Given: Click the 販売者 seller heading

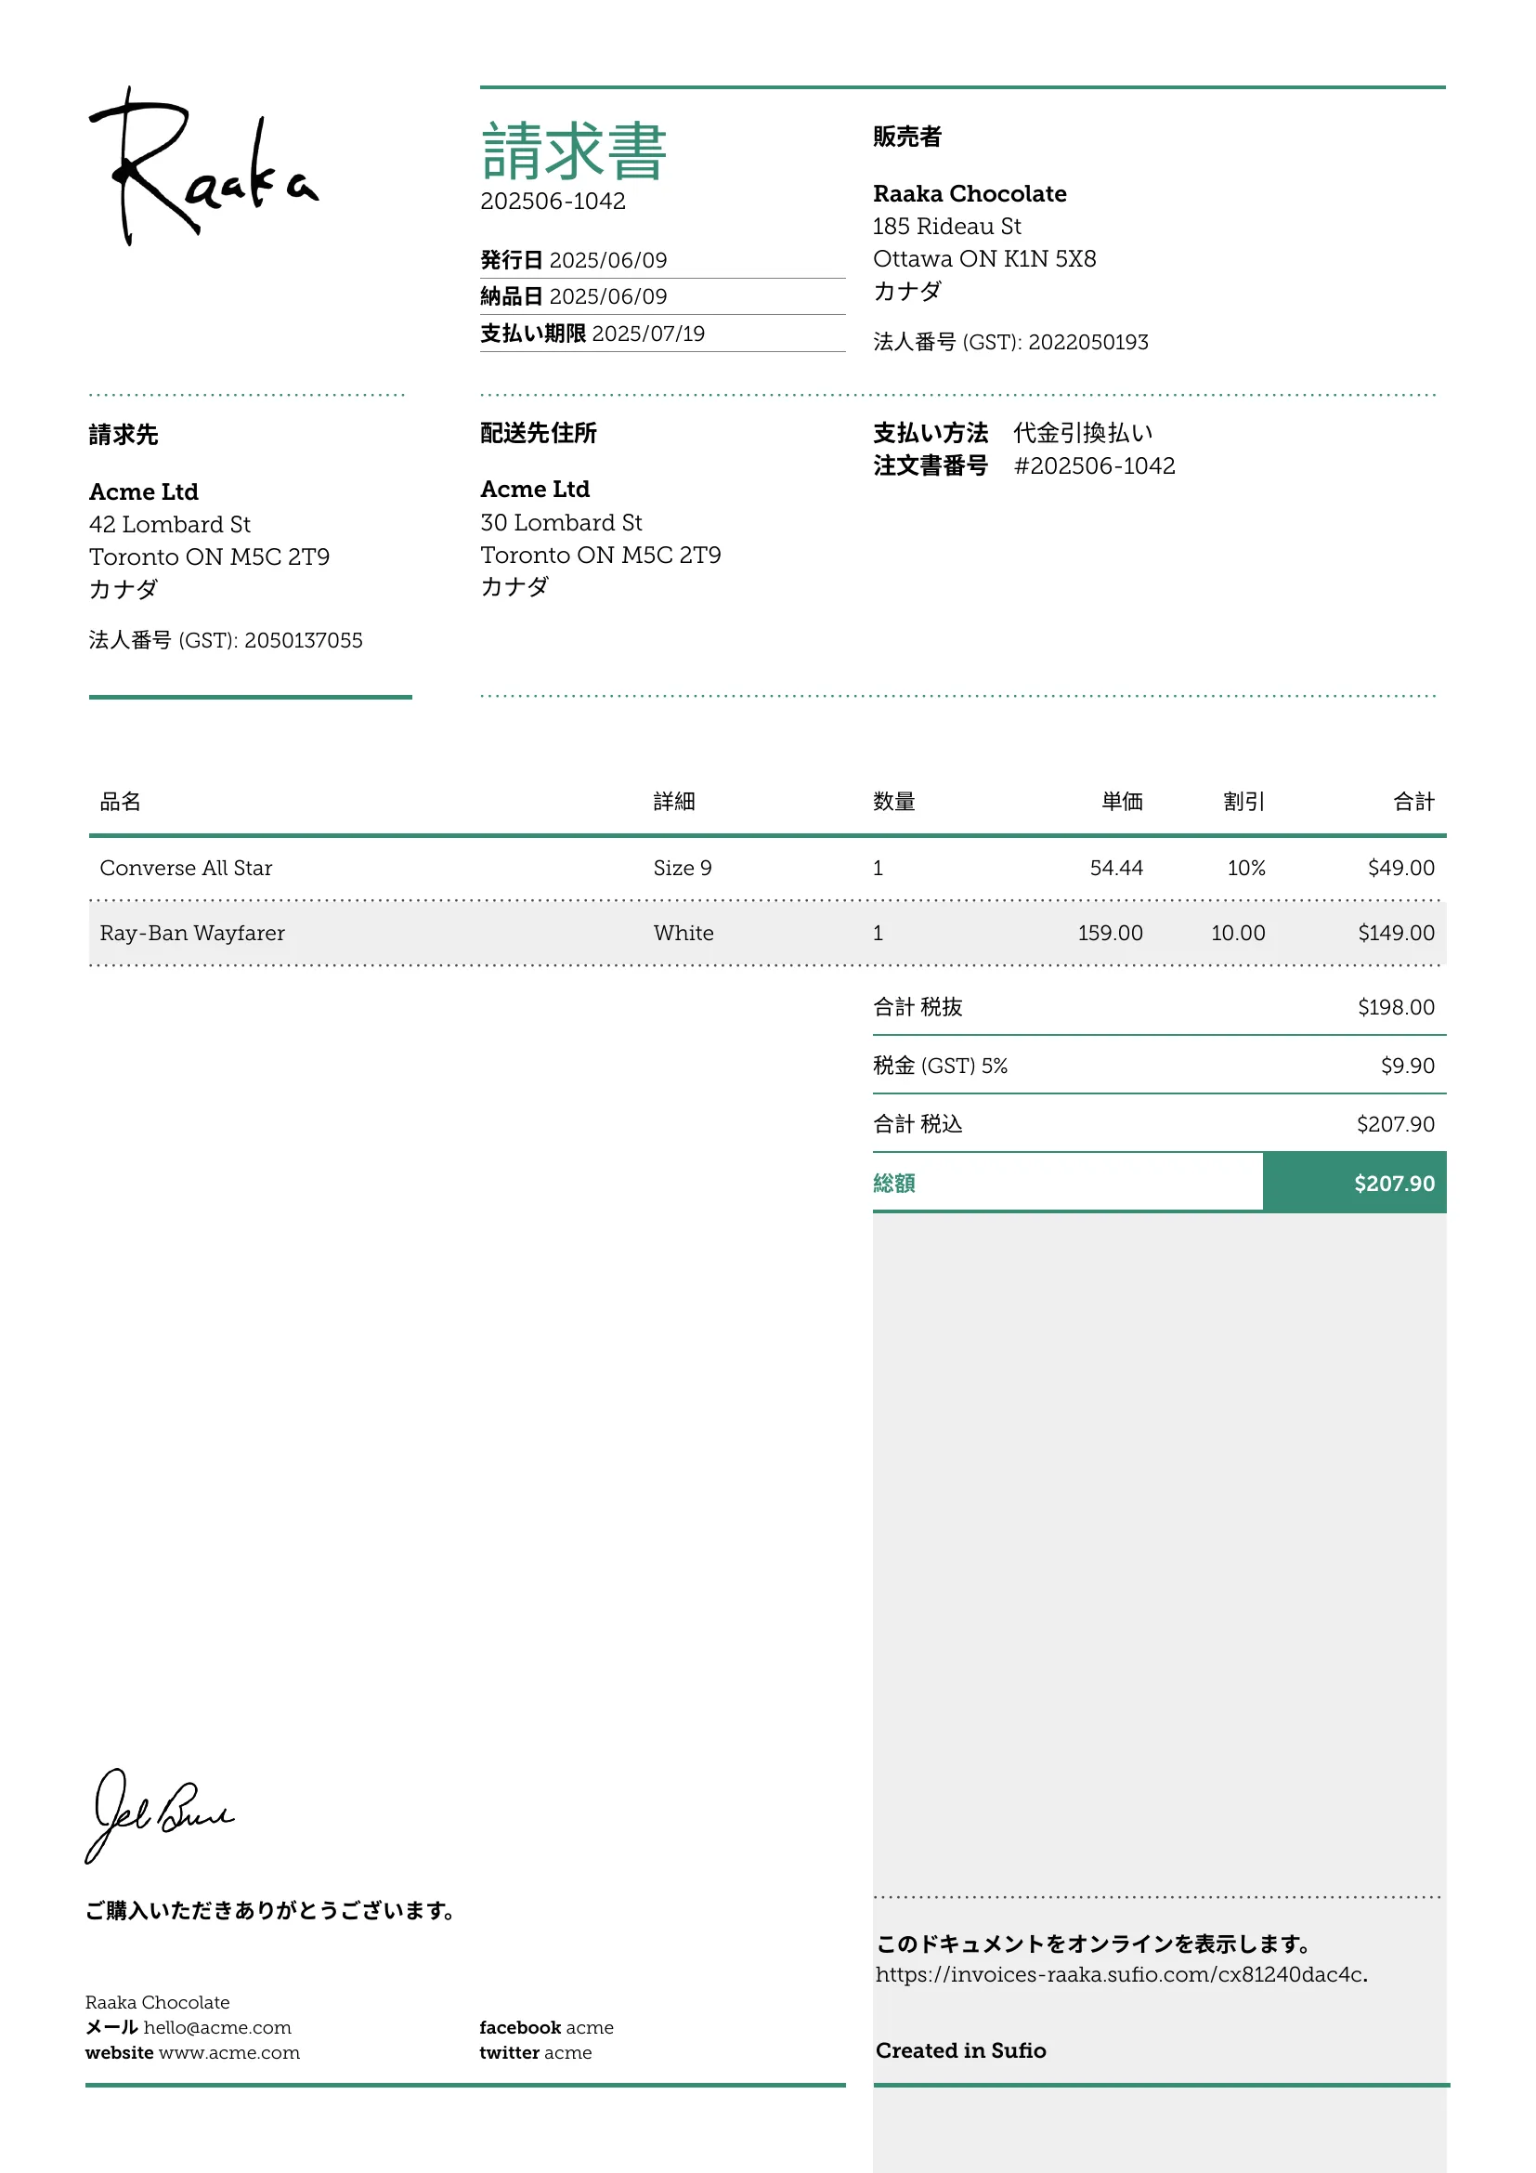Looking at the screenshot, I should point(907,137).
